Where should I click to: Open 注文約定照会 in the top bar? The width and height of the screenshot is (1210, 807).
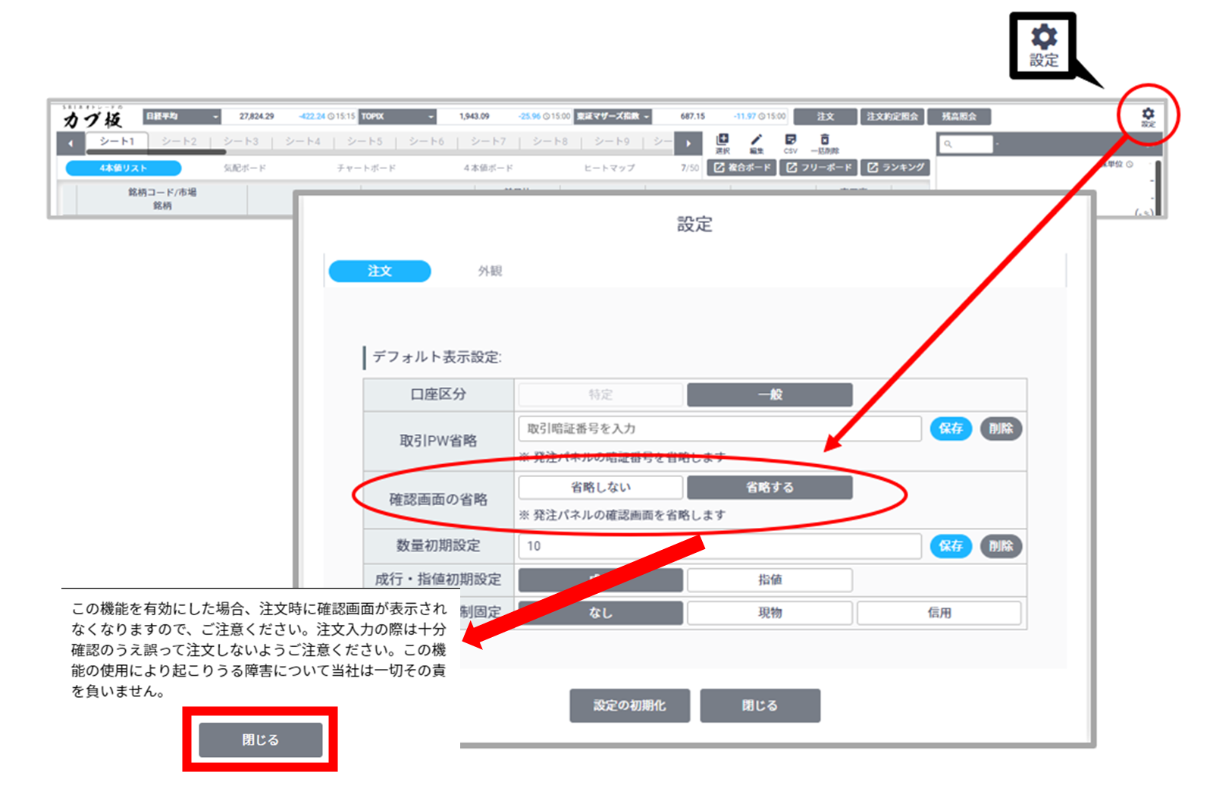coord(892,116)
